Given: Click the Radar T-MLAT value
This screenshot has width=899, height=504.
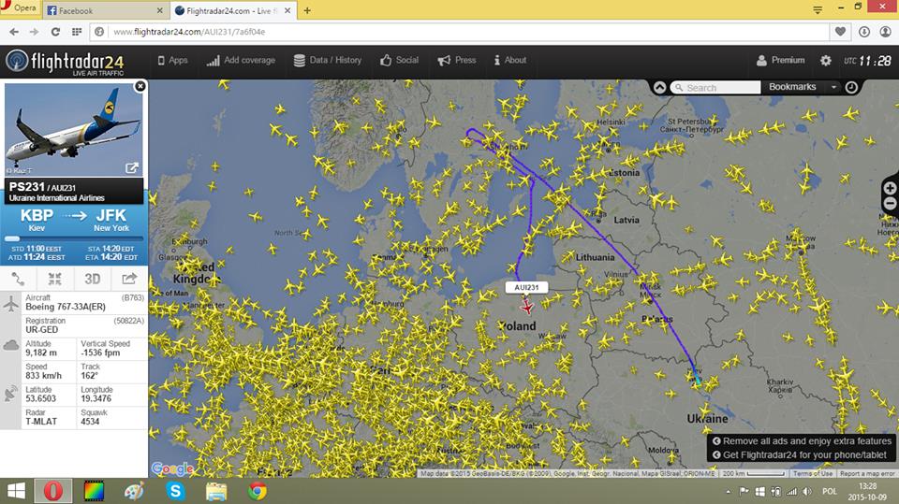Looking at the screenshot, I should click(x=41, y=422).
